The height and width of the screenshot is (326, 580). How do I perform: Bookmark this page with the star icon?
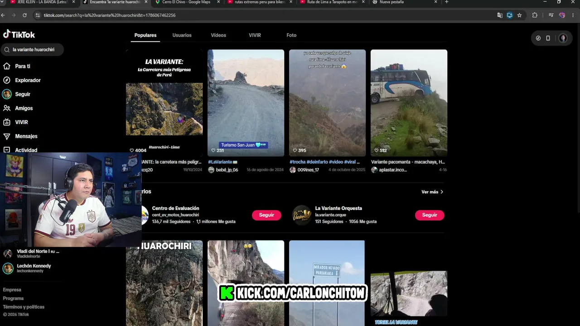519,15
